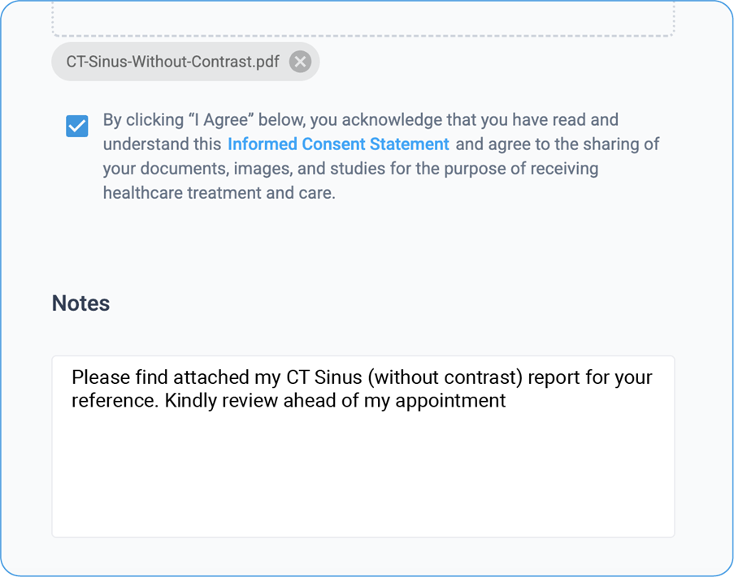Uncheck the informed consent checkbox
734x577 pixels.
pyautogui.click(x=77, y=126)
